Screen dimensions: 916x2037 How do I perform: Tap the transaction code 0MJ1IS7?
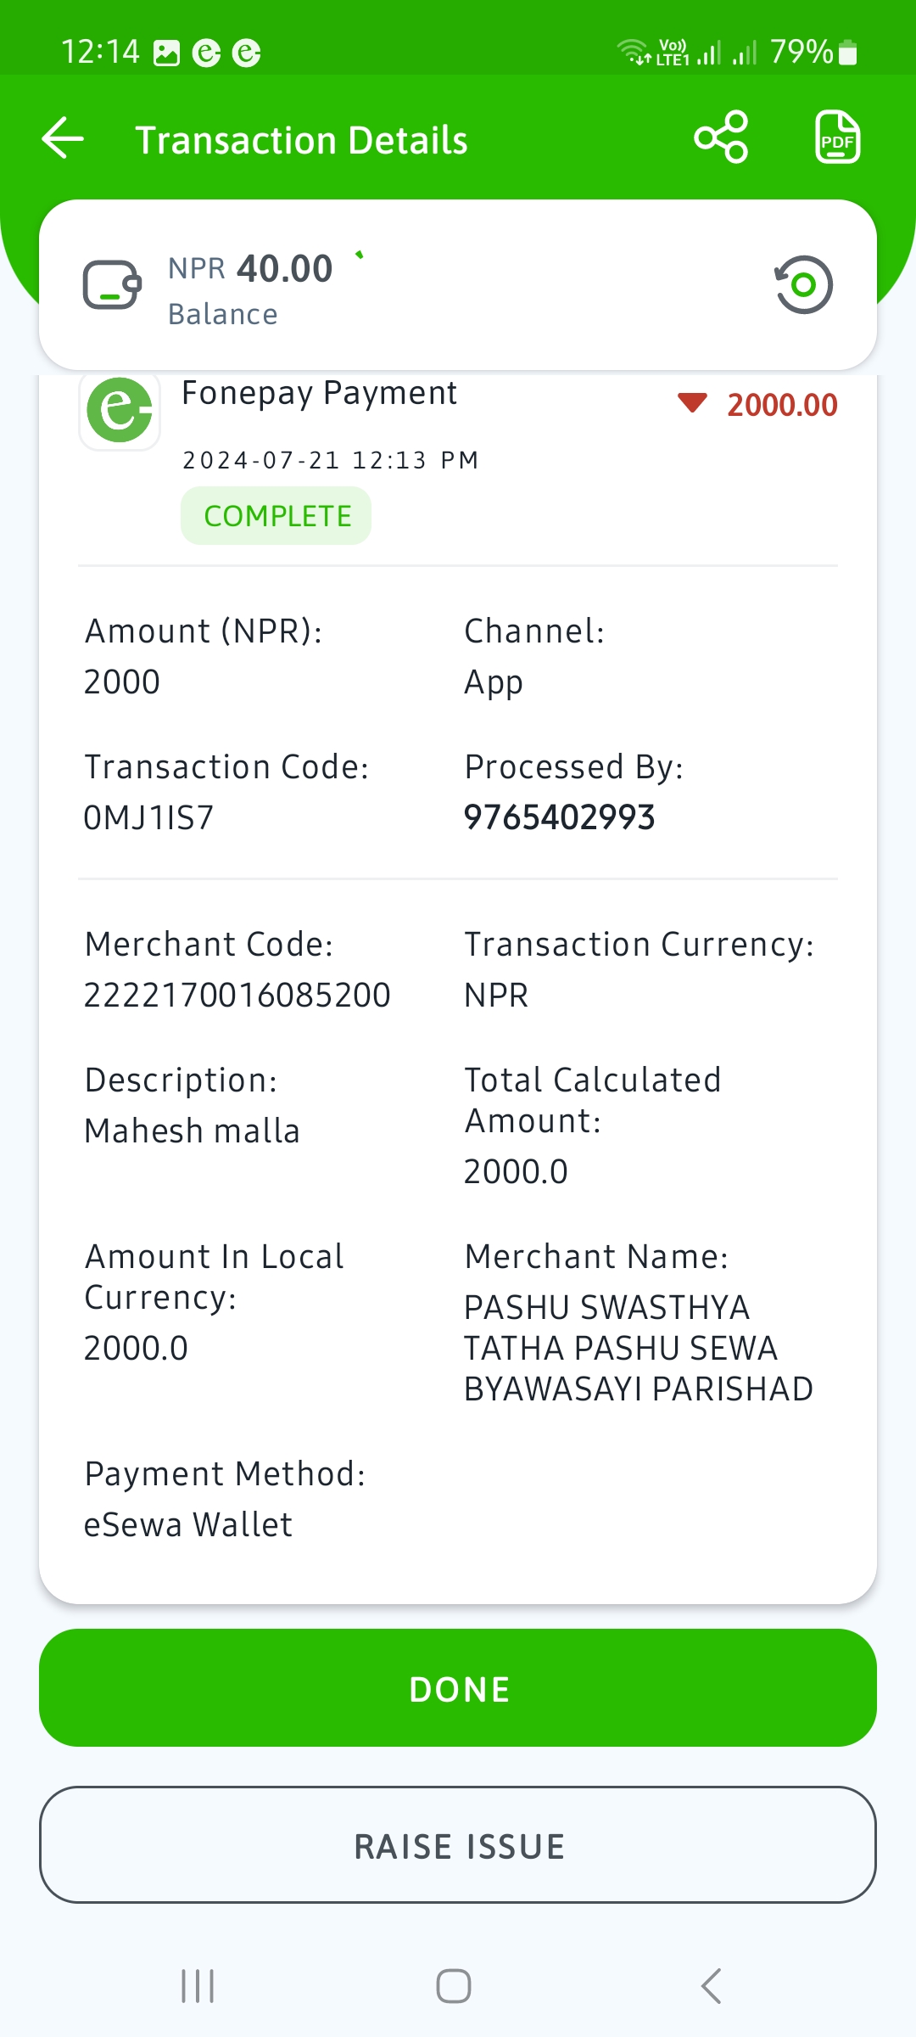pyautogui.click(x=149, y=817)
